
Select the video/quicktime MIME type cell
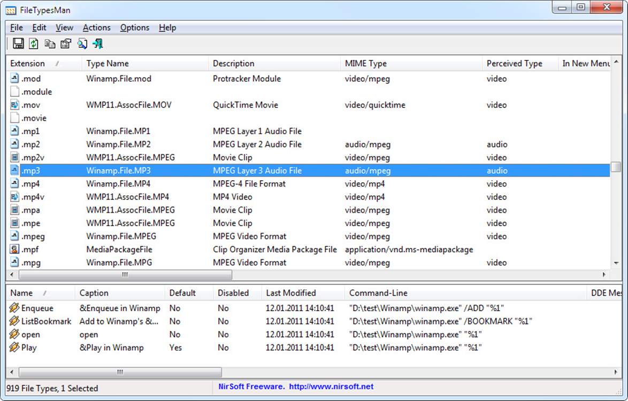point(375,105)
